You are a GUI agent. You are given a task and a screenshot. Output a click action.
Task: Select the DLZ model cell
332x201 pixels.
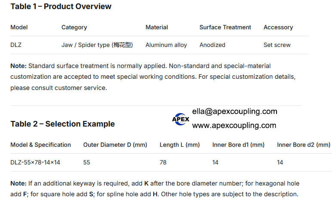tap(16, 45)
